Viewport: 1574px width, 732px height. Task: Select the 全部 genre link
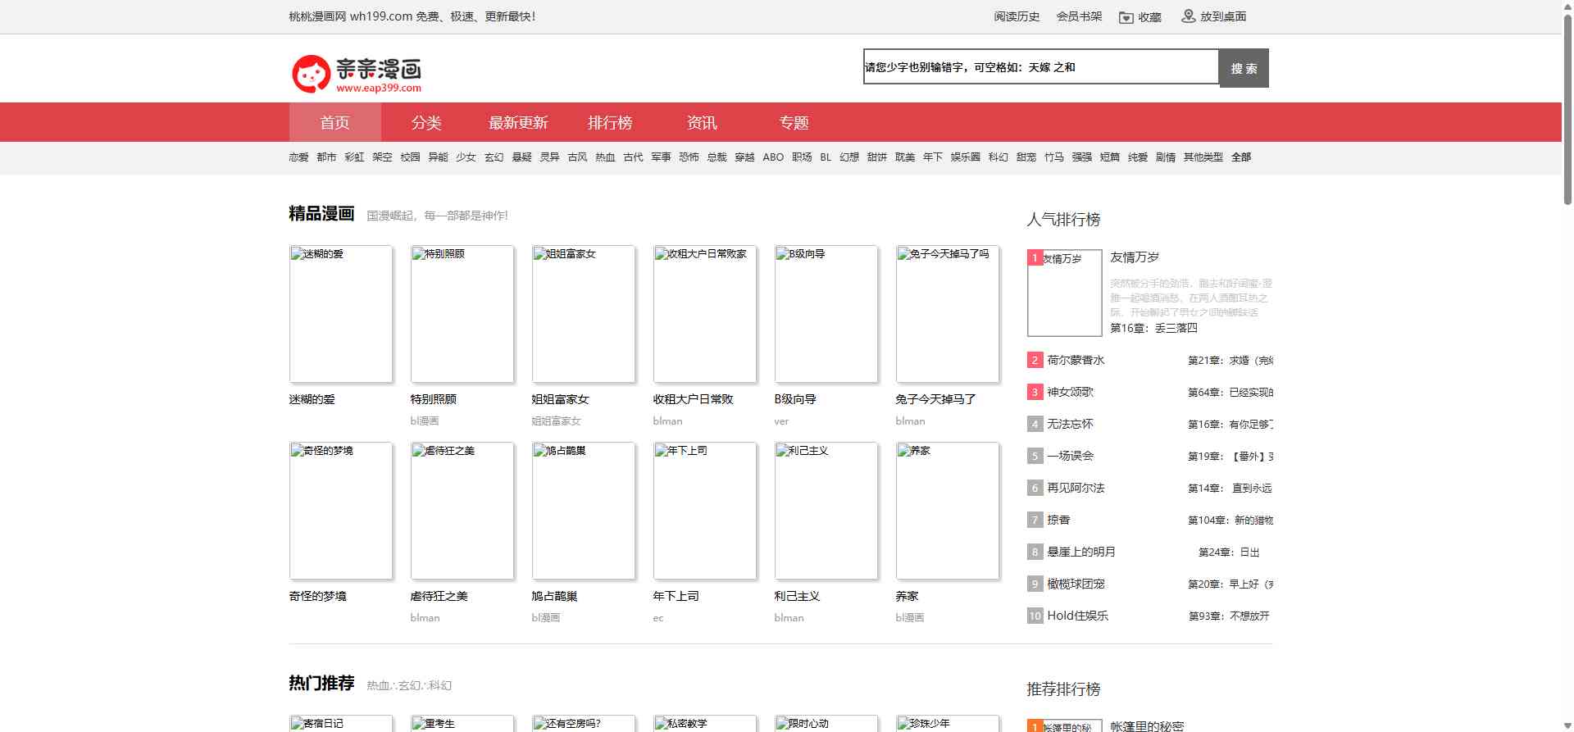pyautogui.click(x=1241, y=157)
